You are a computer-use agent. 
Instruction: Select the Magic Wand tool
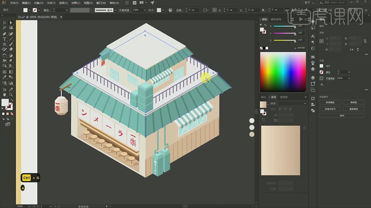point(4,28)
